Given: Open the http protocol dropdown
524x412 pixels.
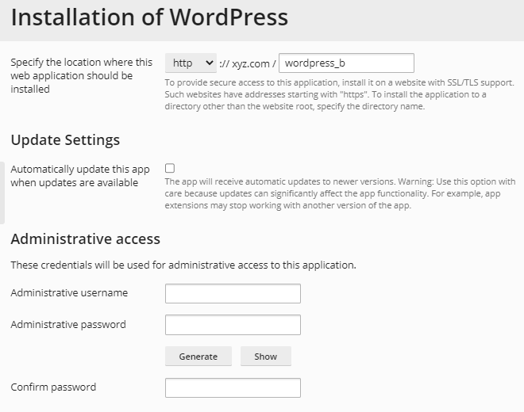Looking at the screenshot, I should coord(191,63).
